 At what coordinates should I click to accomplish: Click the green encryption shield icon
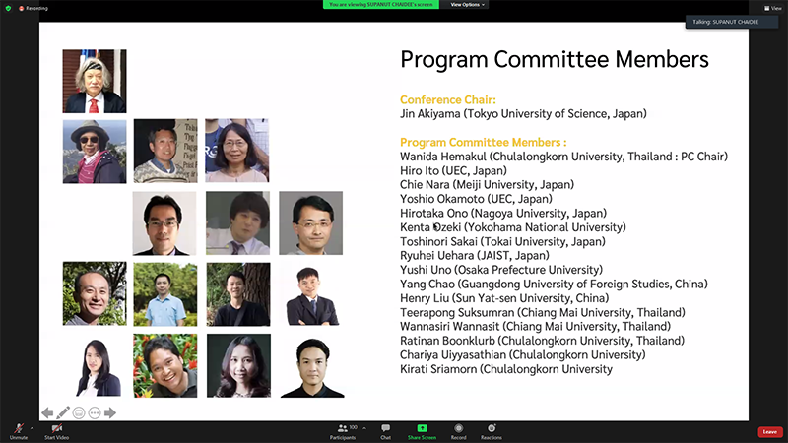(8, 8)
